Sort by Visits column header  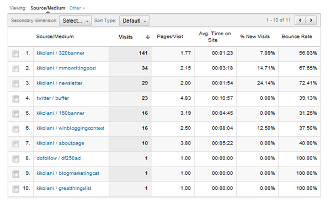126,37
